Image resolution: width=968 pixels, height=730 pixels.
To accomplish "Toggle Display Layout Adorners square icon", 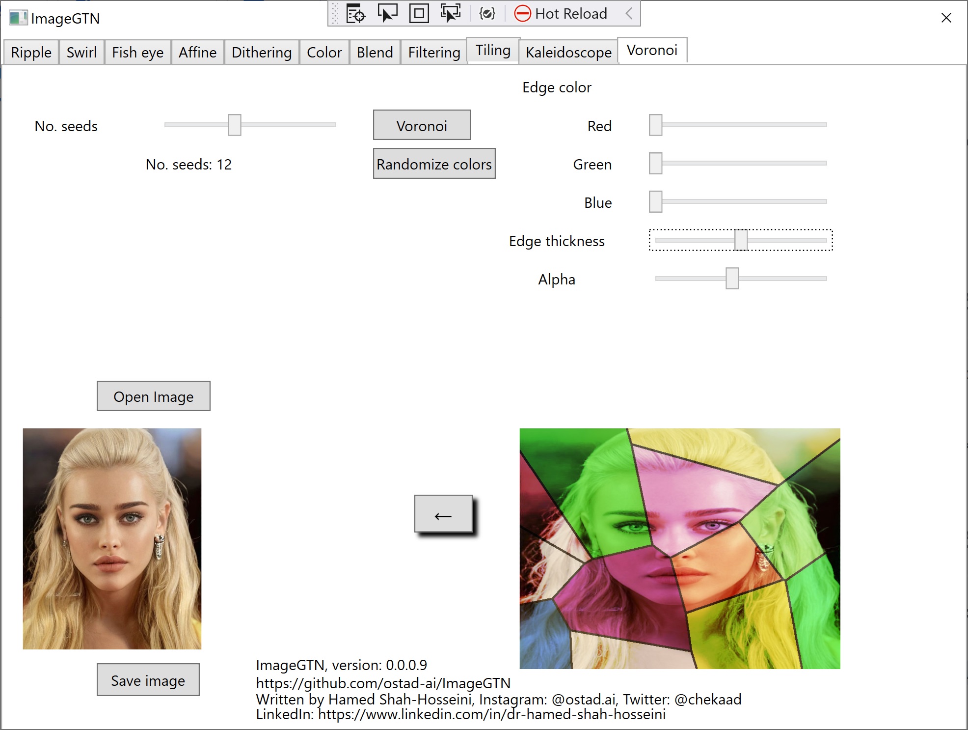I will coord(419,14).
